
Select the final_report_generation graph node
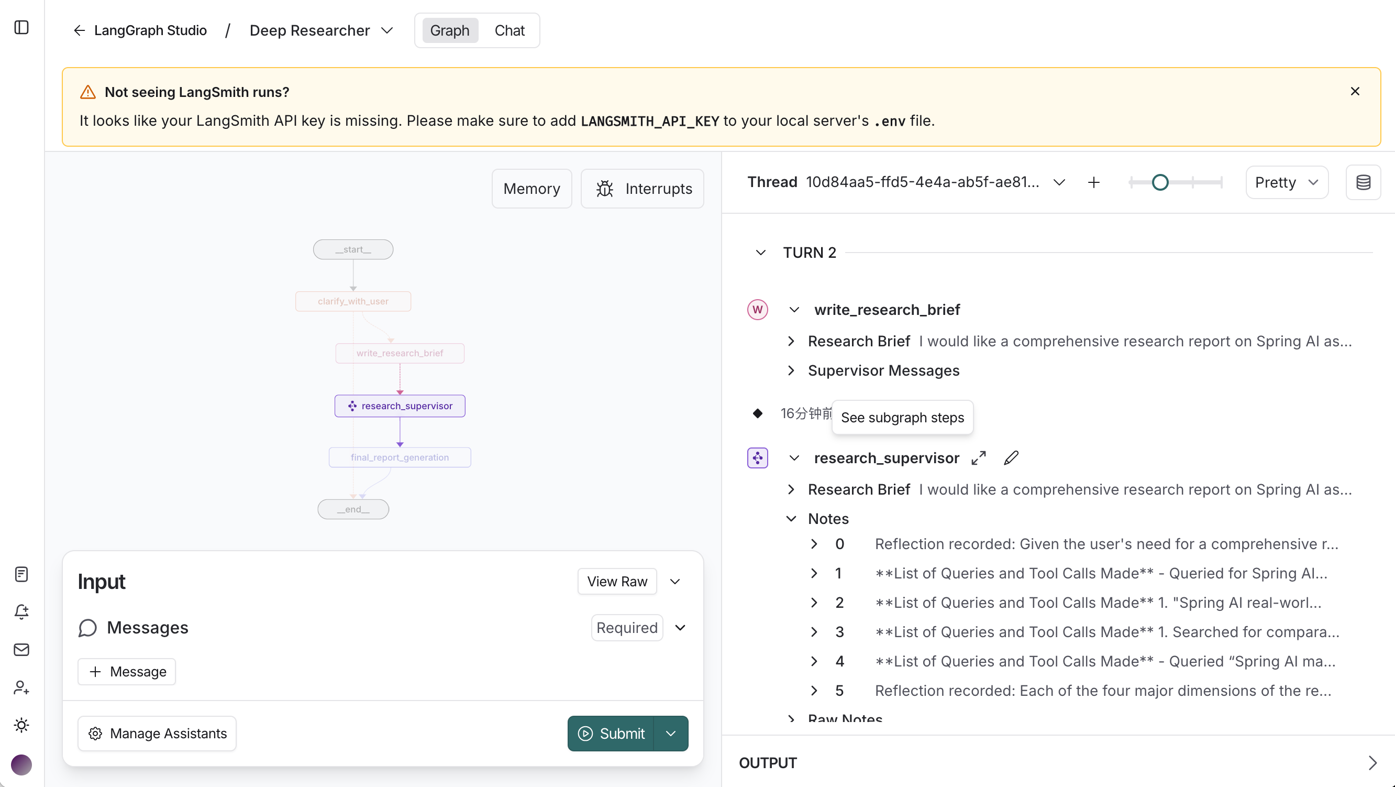tap(400, 457)
